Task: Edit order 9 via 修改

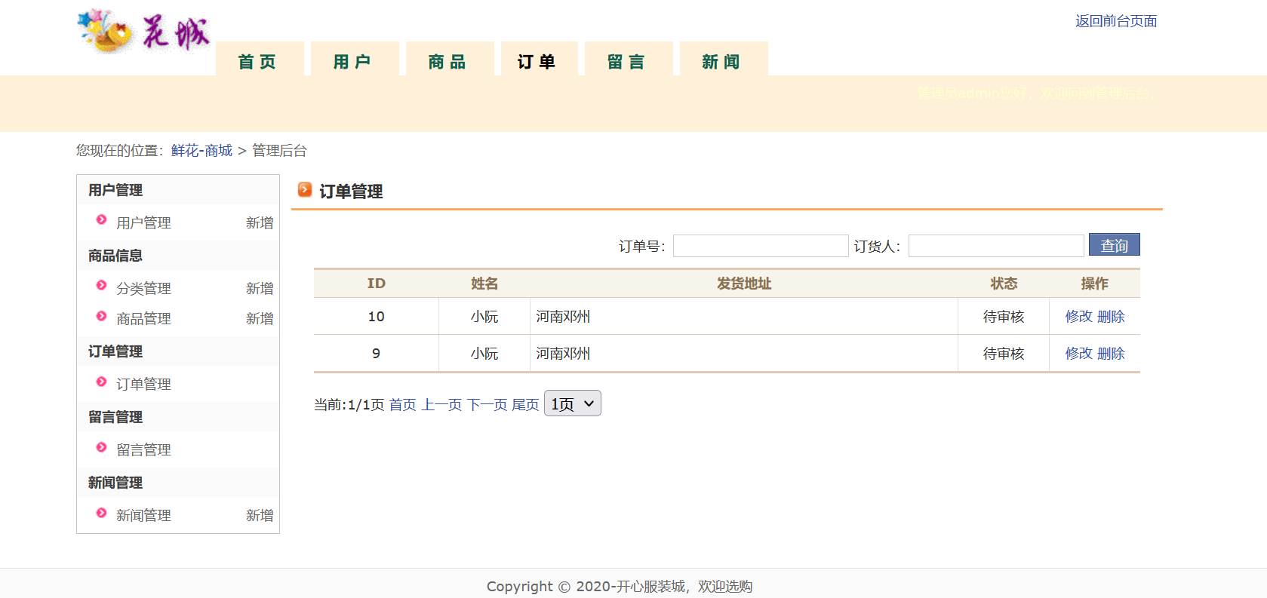Action: pyautogui.click(x=1078, y=354)
